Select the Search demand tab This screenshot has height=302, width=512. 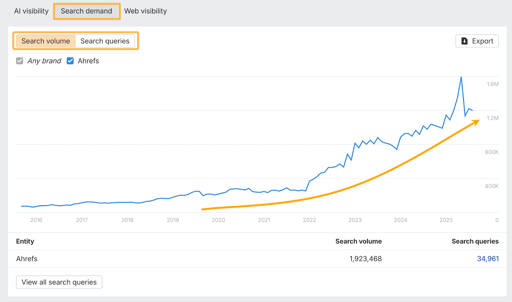pyautogui.click(x=87, y=11)
